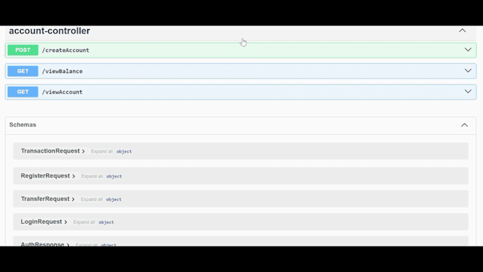Click object type label of LoginRequest
Image resolution: width=483 pixels, height=272 pixels.
pyautogui.click(x=106, y=222)
